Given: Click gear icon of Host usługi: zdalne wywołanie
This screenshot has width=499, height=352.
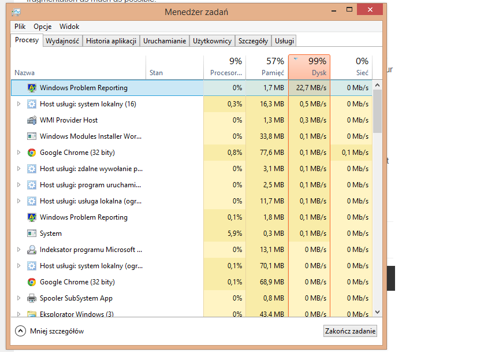Looking at the screenshot, I should (32, 169).
